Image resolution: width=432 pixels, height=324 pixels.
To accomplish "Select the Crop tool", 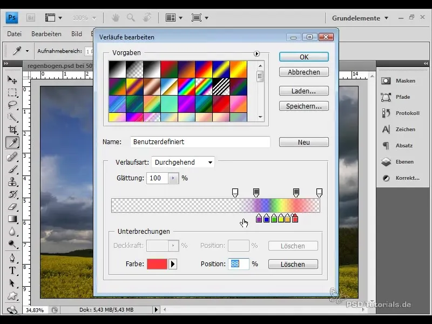I will pos(12,130).
